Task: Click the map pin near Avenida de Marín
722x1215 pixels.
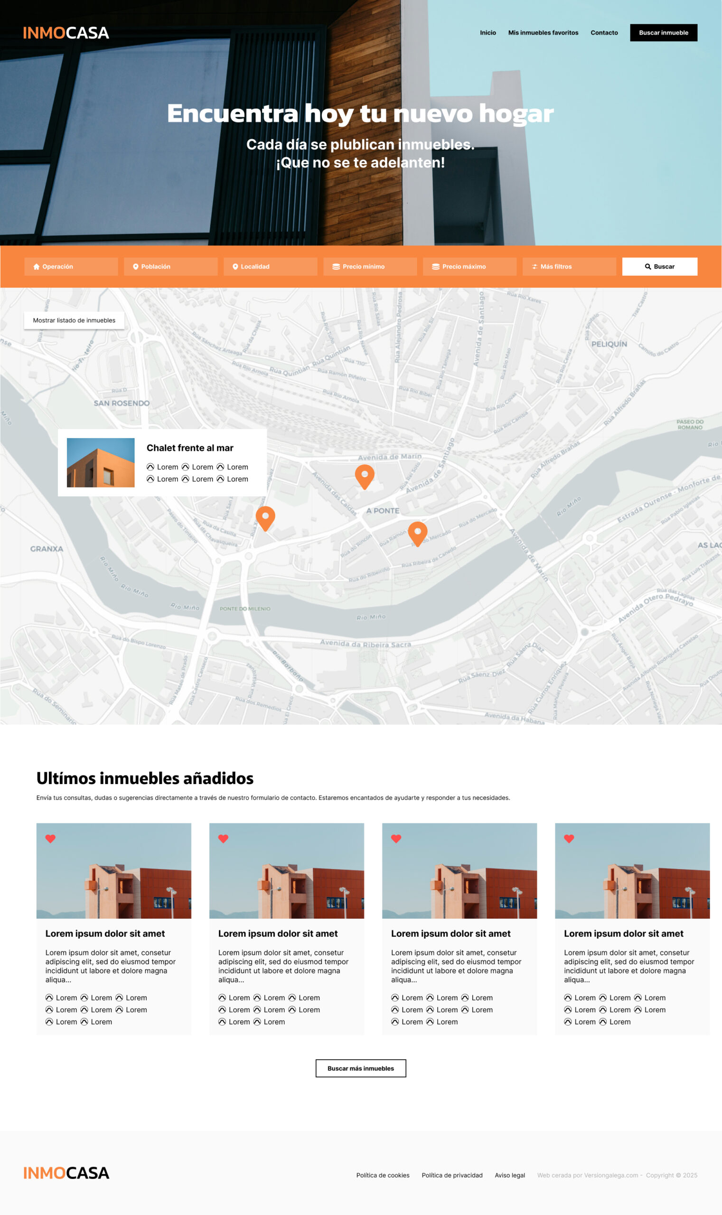Action: click(365, 477)
